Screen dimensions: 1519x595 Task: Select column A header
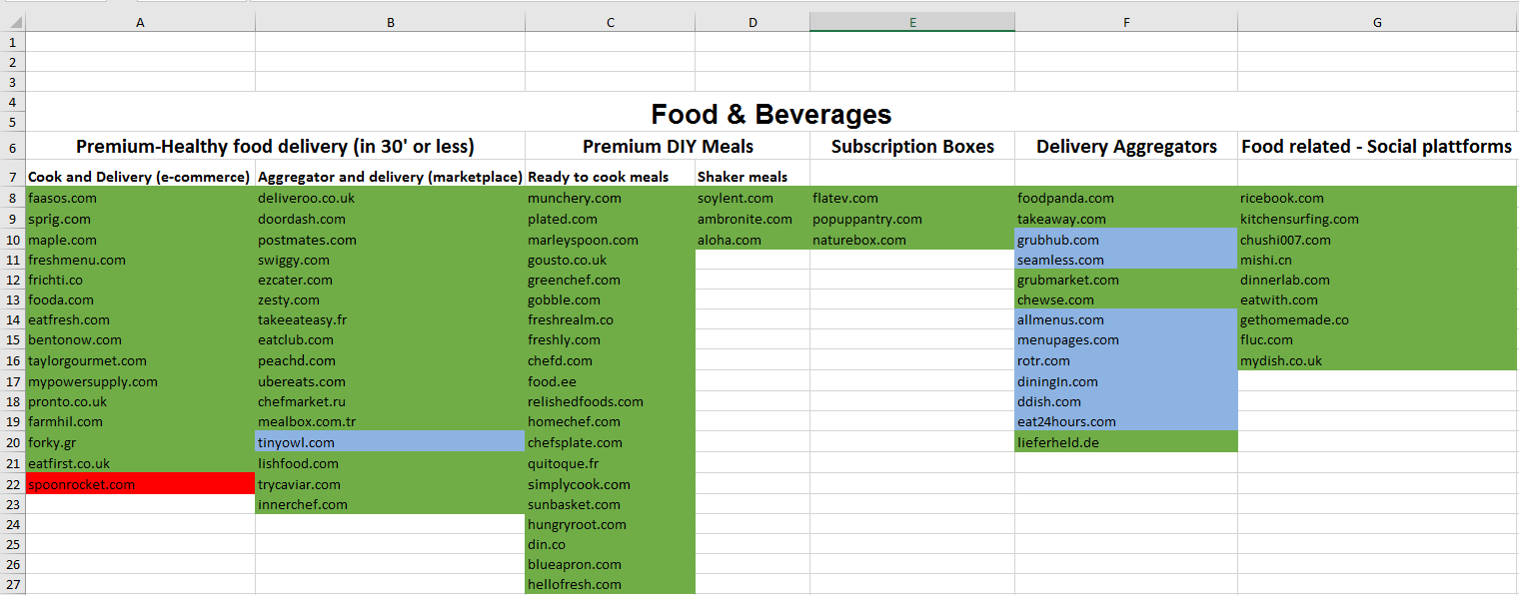[x=140, y=22]
